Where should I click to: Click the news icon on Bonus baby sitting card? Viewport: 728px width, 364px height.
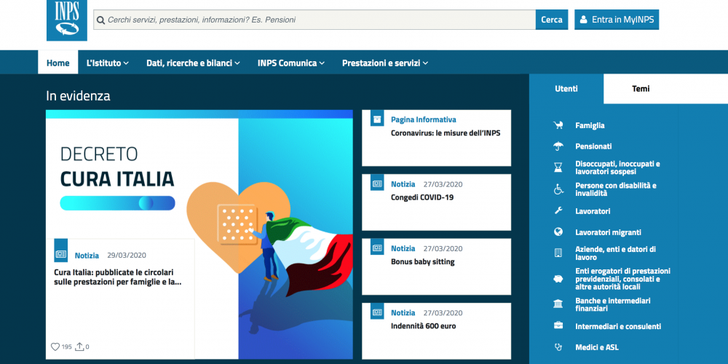377,248
